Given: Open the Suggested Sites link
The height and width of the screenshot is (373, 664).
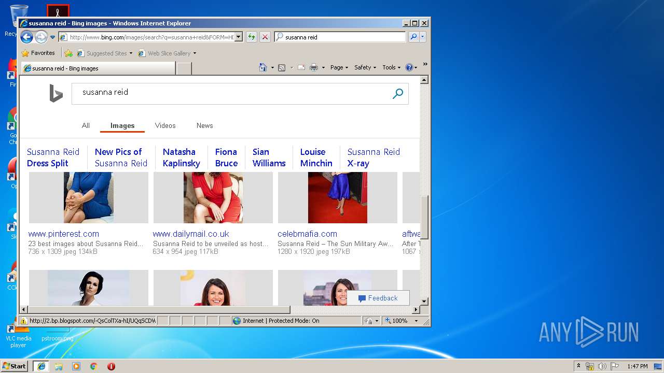Looking at the screenshot, I should point(104,53).
